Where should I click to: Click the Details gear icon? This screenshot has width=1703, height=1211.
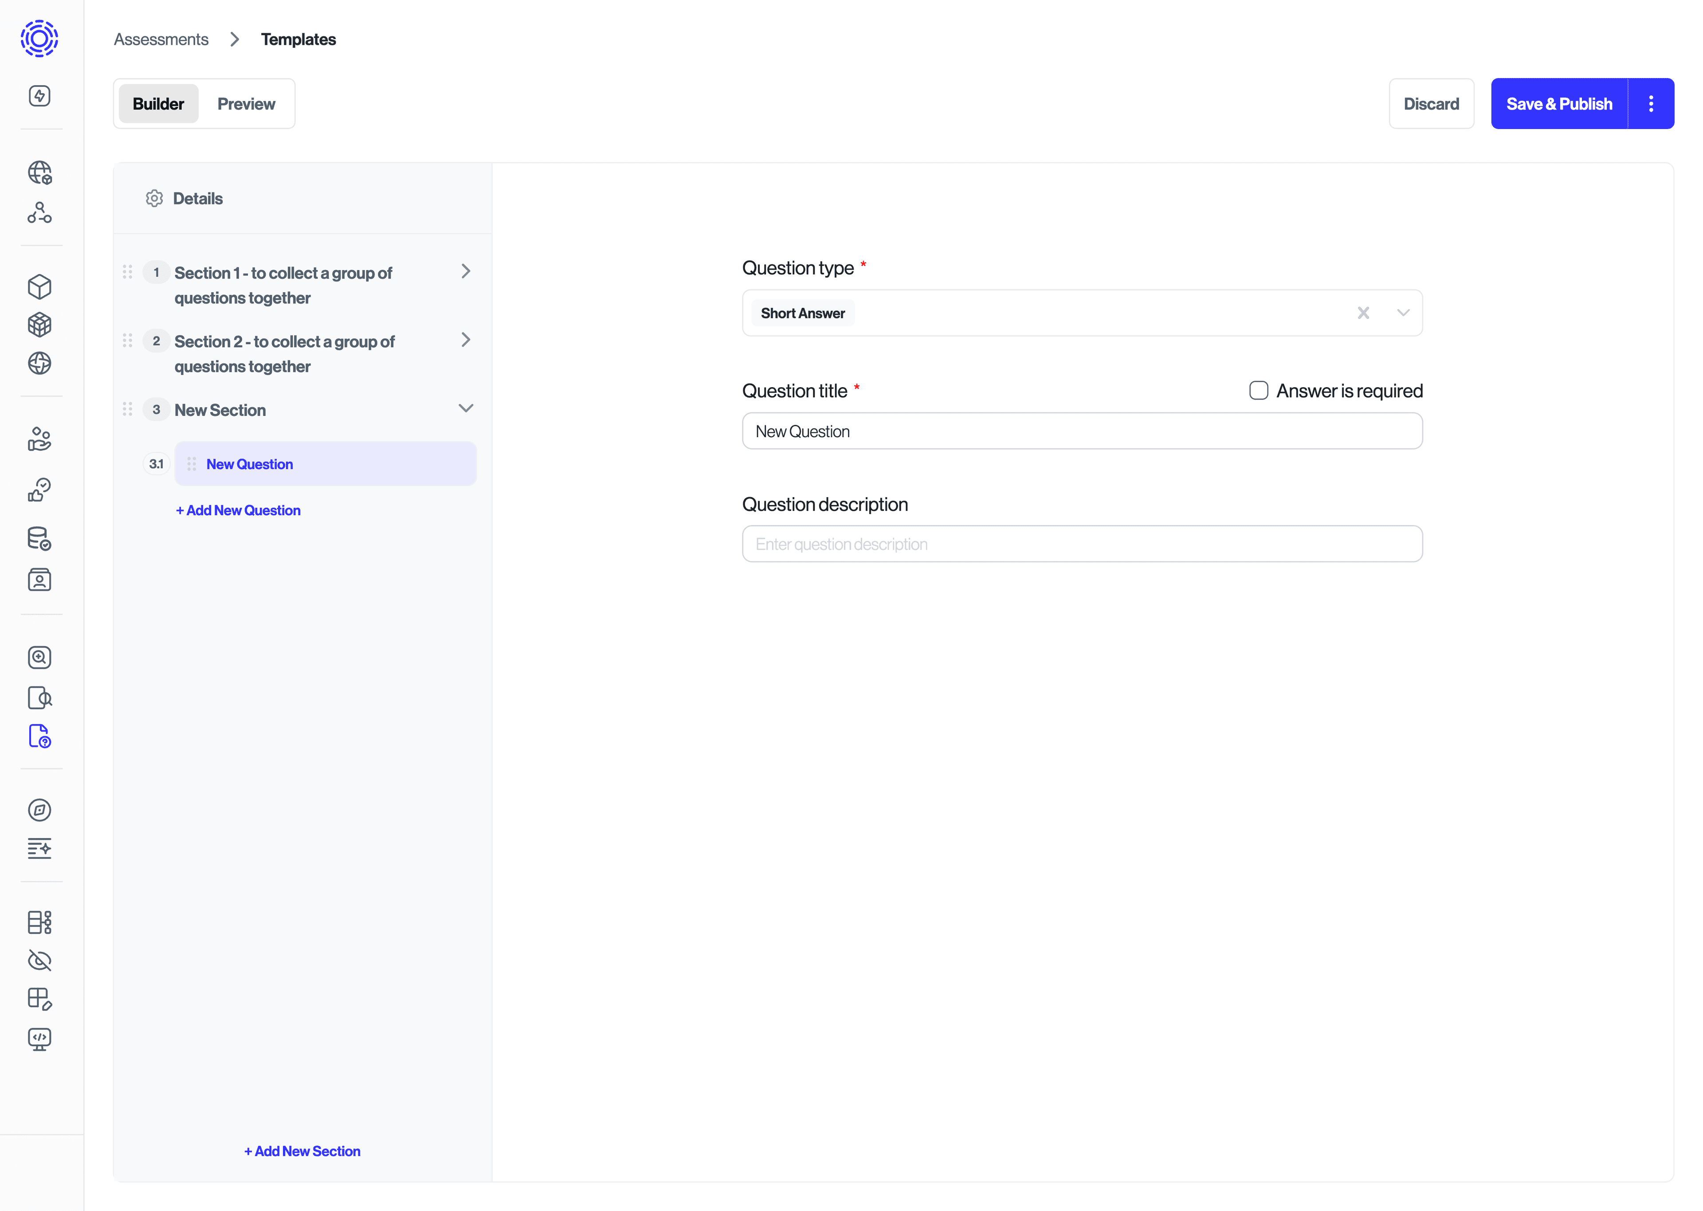[153, 198]
